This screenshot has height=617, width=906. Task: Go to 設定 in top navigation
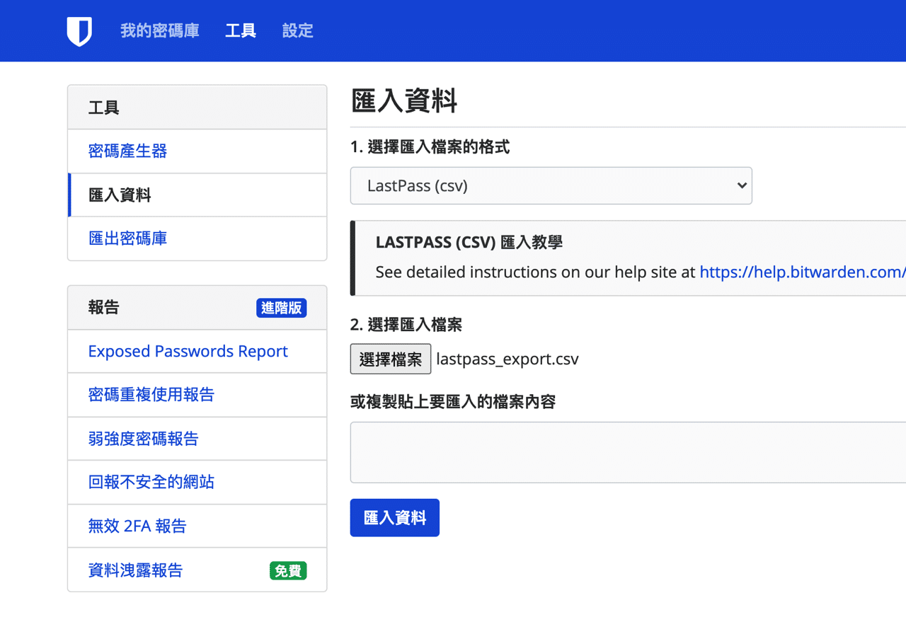(297, 30)
